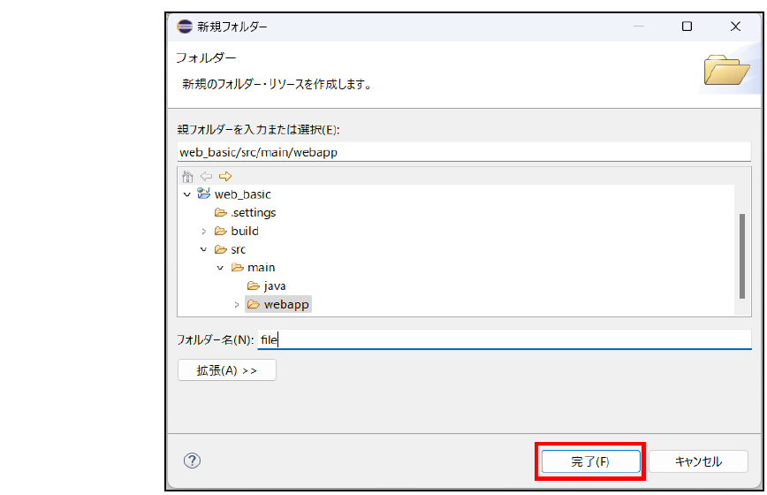The height and width of the screenshot is (495, 767).
Task: Click the home icon above the folder tree
Action: (x=187, y=176)
